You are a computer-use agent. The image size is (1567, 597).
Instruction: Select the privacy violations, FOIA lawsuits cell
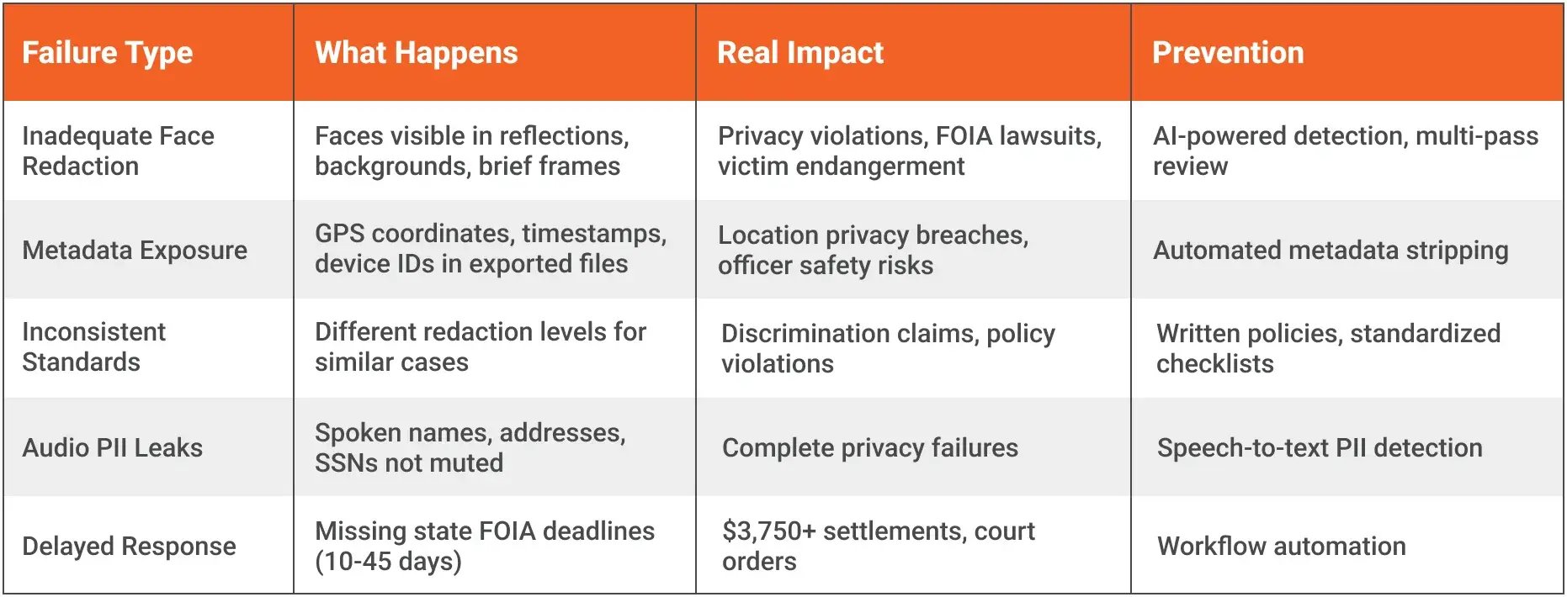pyautogui.click(x=909, y=151)
